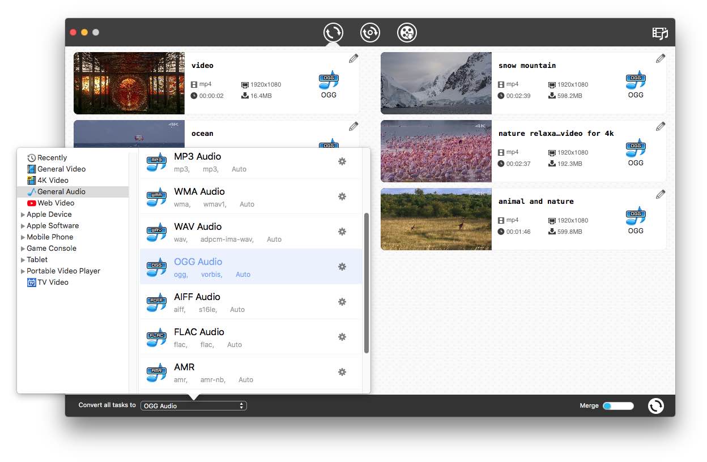Screen dimensions: 707x462
Task: Open the Convert tab icon in top toolbar
Action: [x=333, y=33]
